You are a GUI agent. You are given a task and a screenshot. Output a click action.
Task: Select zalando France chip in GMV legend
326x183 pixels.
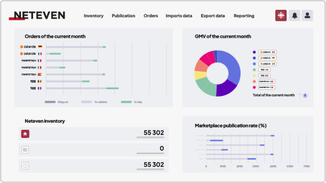coord(268,52)
